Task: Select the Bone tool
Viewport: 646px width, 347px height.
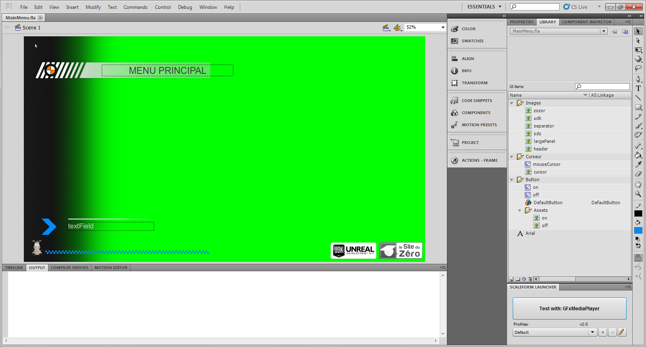Action: pos(638,146)
